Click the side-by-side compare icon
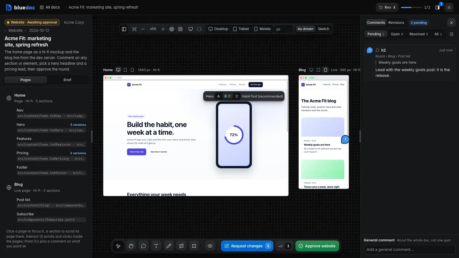459x258 pixels. [x=199, y=29]
